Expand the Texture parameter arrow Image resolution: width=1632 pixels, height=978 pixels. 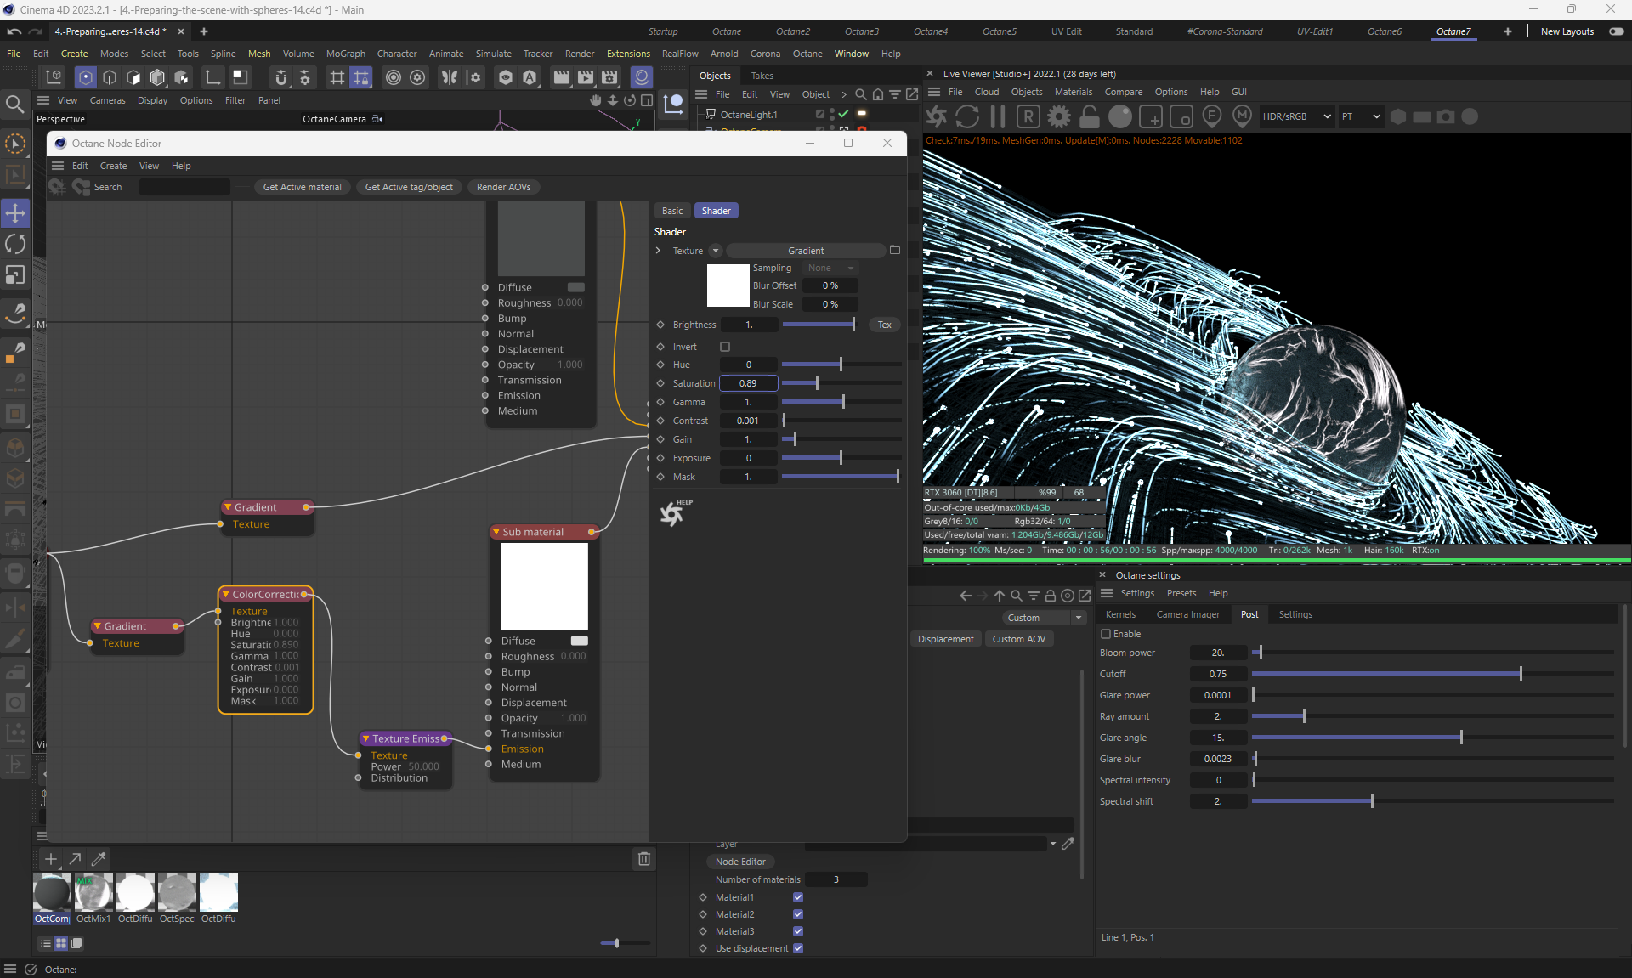point(658,251)
